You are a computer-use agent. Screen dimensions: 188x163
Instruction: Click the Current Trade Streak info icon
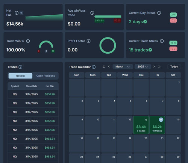point(162,41)
